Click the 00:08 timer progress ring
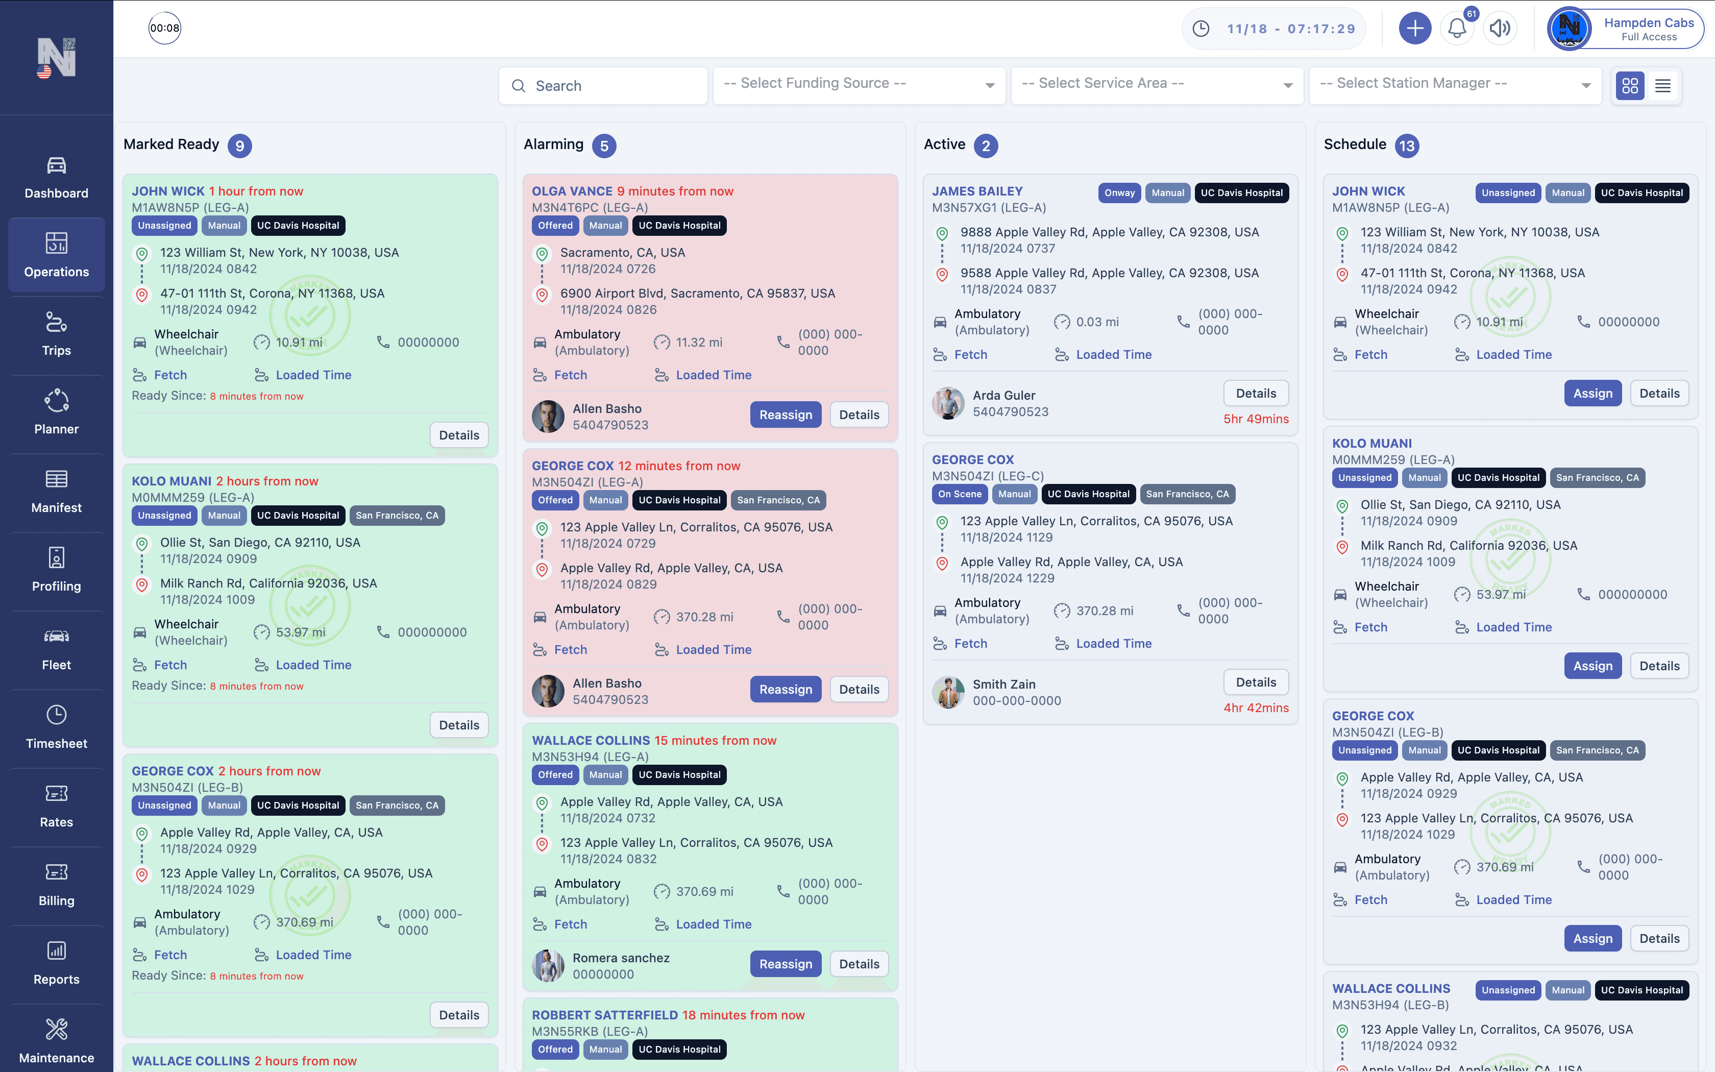1715x1072 pixels. 164,29
